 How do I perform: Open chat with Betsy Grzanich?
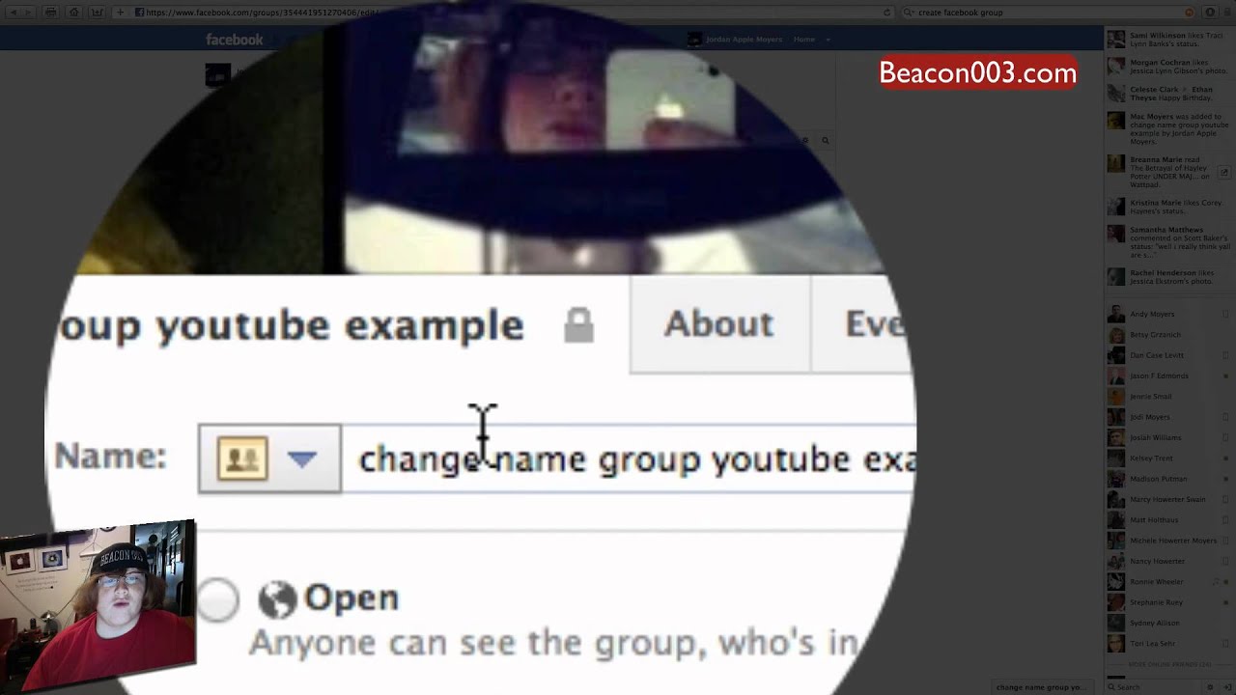tap(1169, 335)
